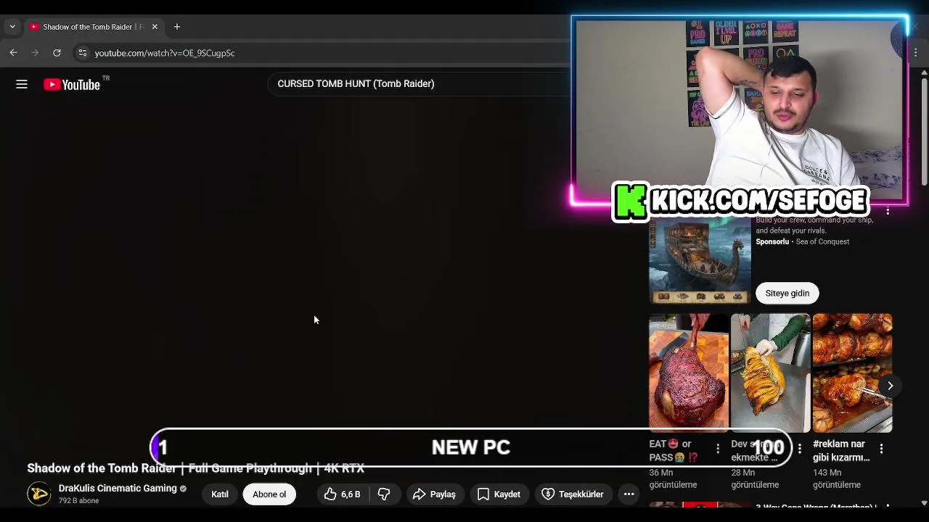Open DraKulis Cinematic Gaming channel name link
Image resolution: width=929 pixels, height=522 pixels.
(x=118, y=489)
